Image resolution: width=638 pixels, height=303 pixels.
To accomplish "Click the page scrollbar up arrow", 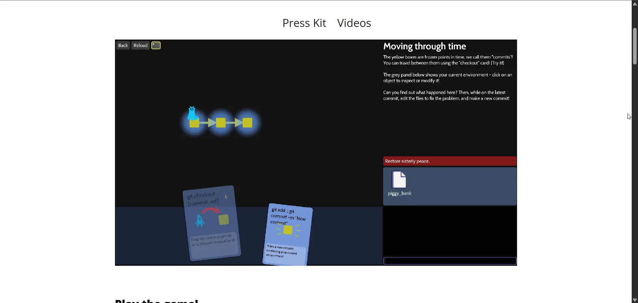I will [634, 4].
